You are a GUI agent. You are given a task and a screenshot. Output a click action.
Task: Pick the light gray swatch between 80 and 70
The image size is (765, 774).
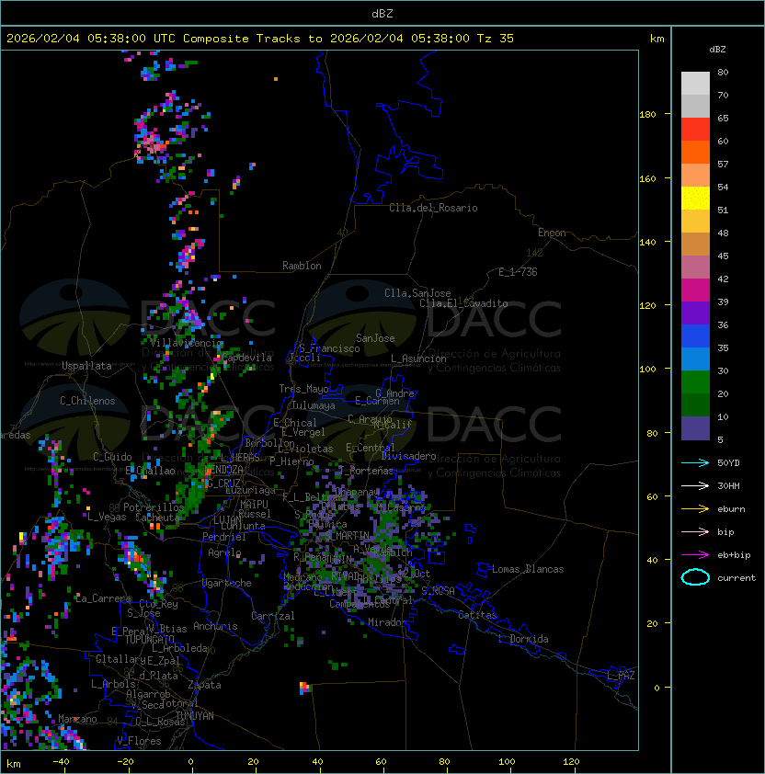pos(695,83)
